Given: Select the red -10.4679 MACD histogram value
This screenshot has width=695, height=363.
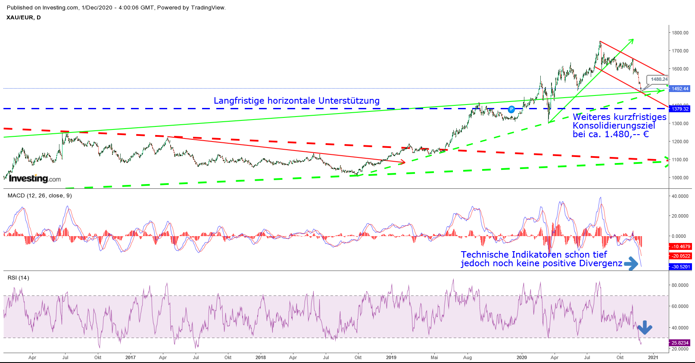Looking at the screenshot, I should [680, 246].
